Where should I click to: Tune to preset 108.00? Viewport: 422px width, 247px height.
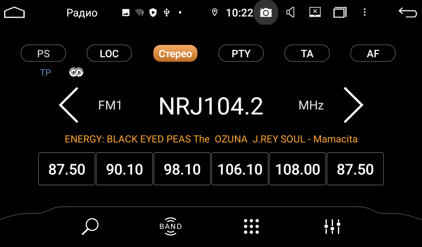pyautogui.click(x=298, y=169)
